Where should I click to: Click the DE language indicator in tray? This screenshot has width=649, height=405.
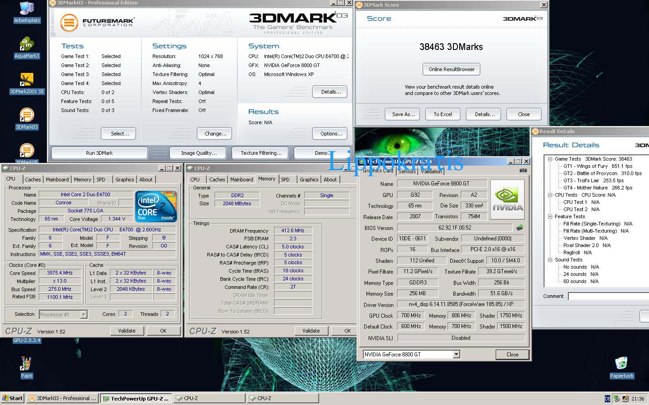coord(607,399)
